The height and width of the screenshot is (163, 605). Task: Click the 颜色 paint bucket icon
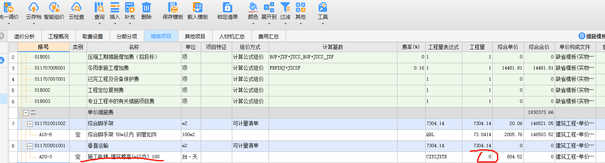coord(253,7)
